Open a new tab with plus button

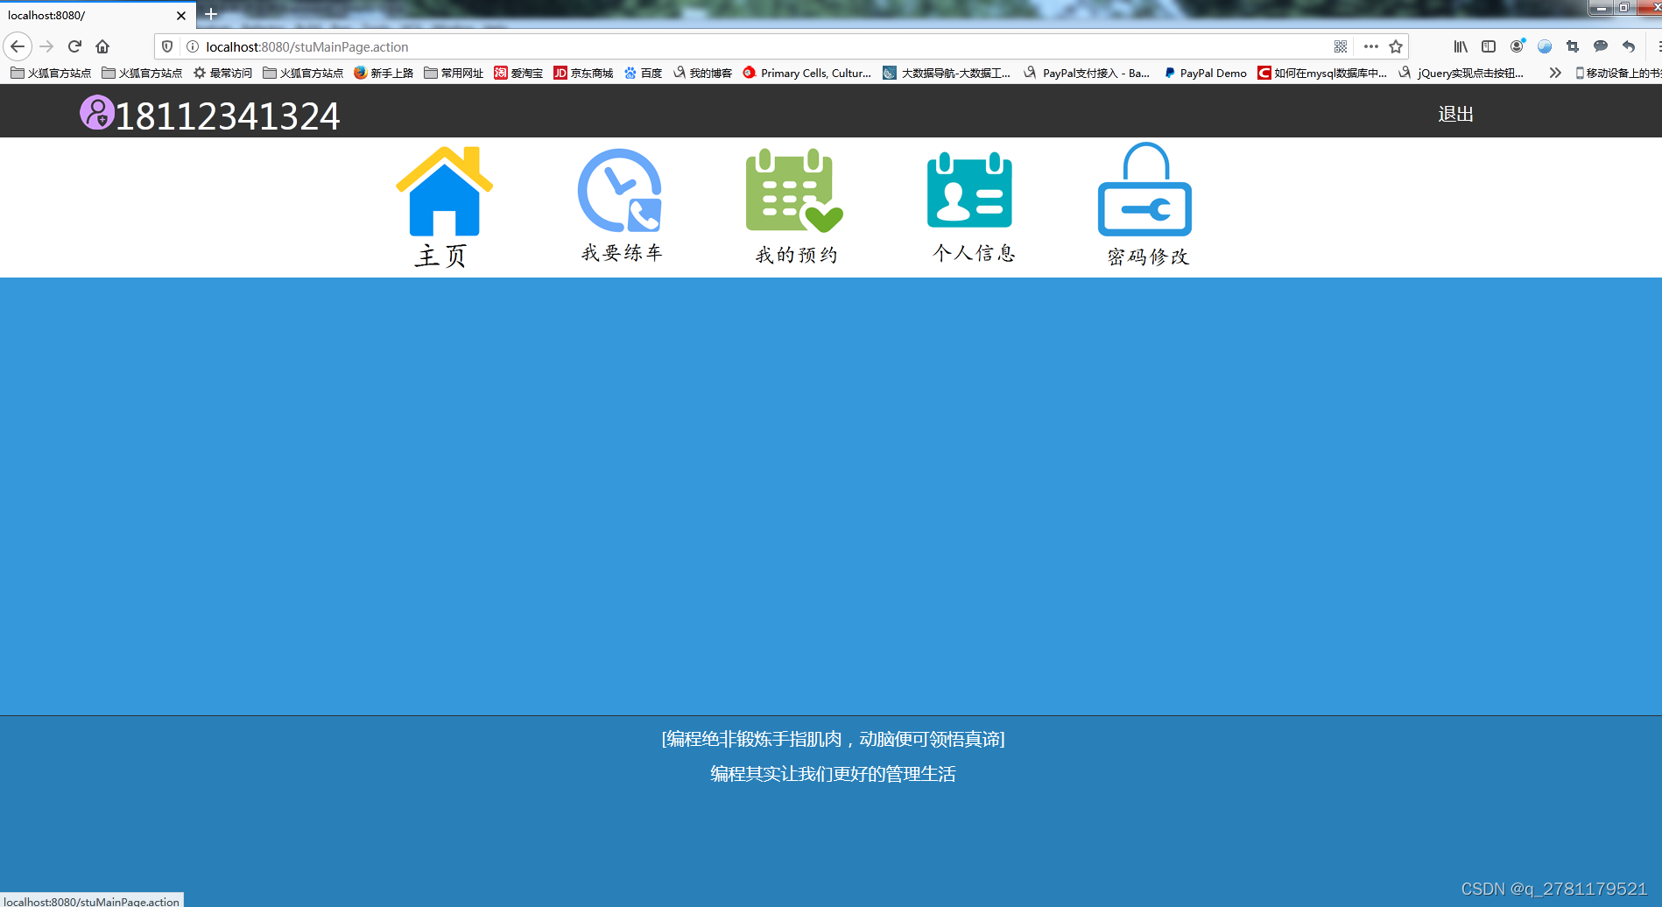pos(211,14)
